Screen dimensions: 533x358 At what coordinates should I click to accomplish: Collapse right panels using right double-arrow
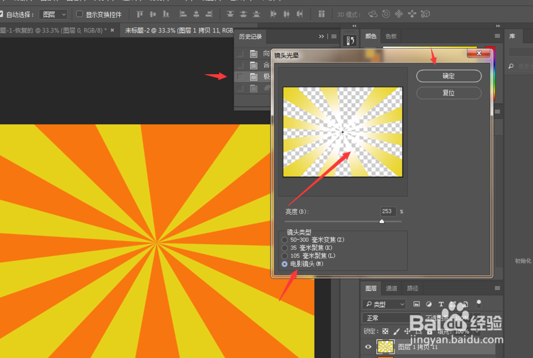click(x=498, y=26)
